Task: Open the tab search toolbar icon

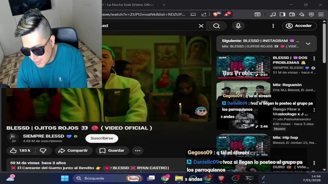Action: pyautogui.click(x=258, y=15)
